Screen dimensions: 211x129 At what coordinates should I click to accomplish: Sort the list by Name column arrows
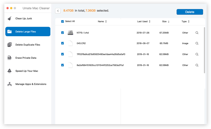106,21
